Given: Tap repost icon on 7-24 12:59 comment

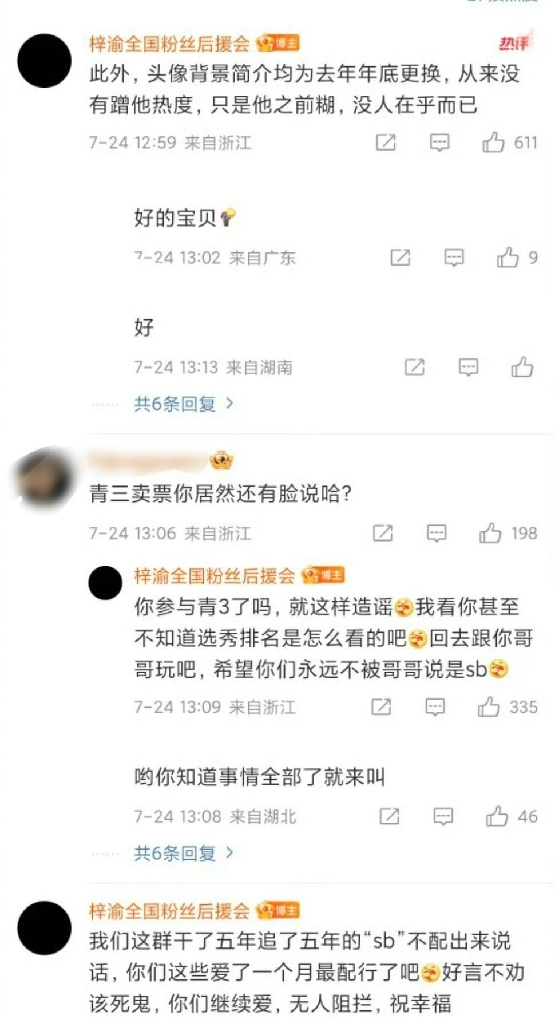Looking at the screenshot, I should [x=386, y=142].
